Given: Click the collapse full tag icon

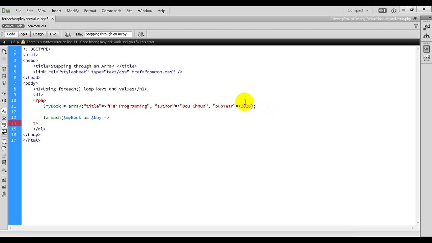Looking at the screenshot, I should pyautogui.click(x=4, y=69).
